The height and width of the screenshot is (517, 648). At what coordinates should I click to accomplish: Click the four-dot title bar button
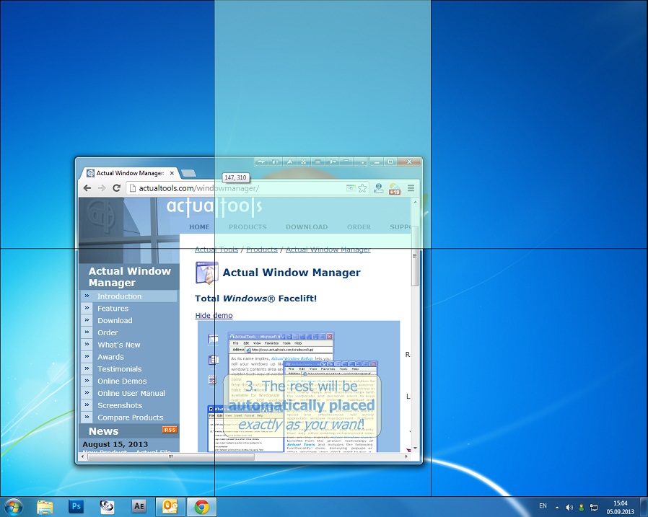303,162
